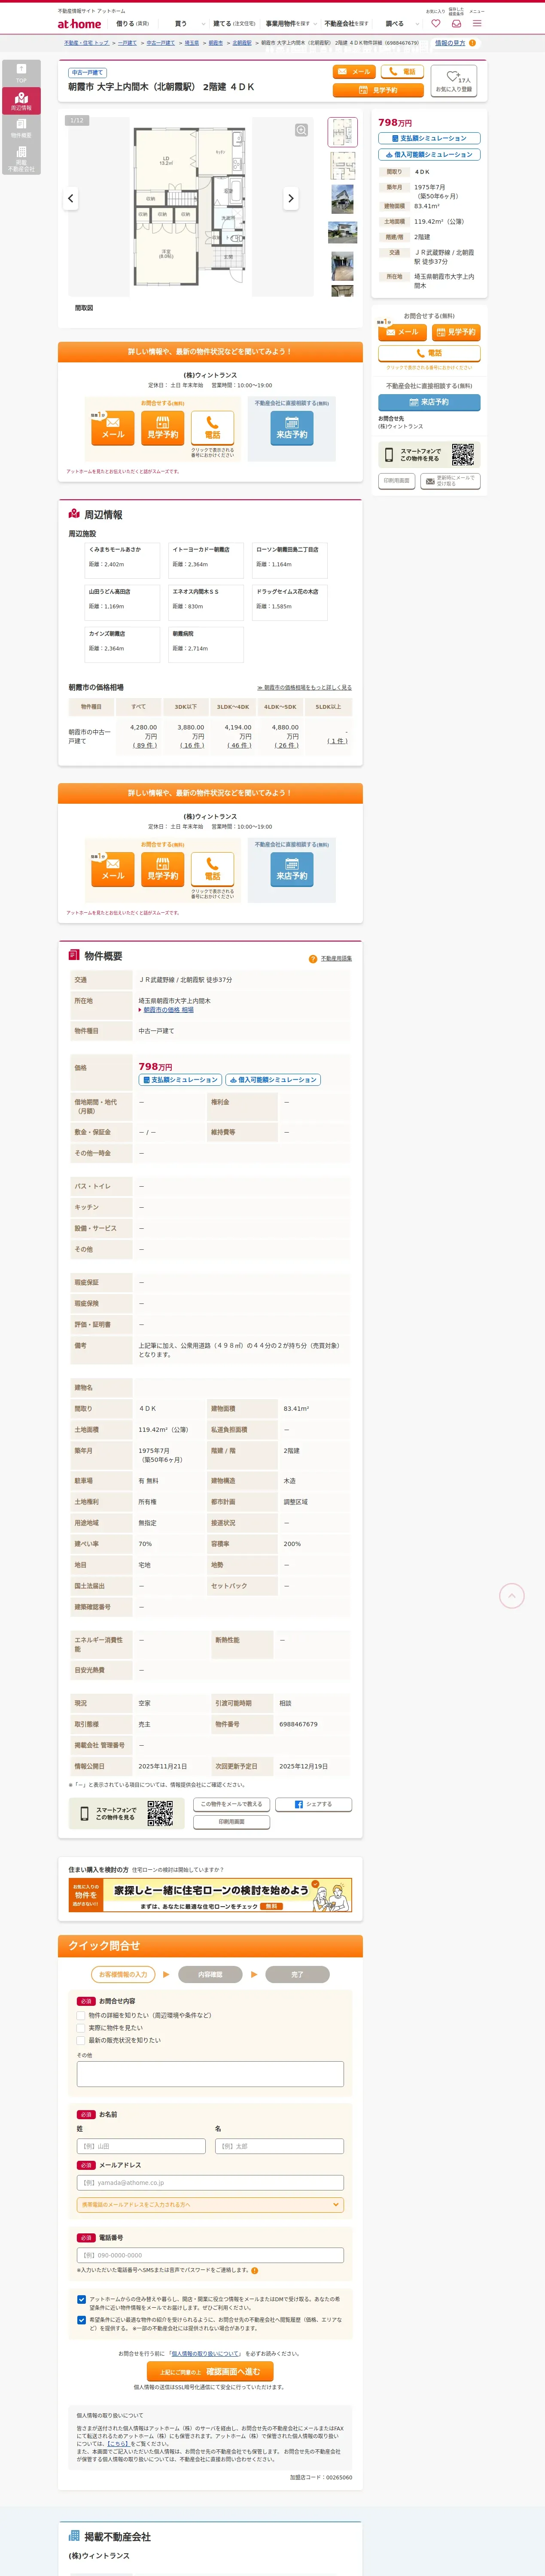This screenshot has width=545, height=2576.
Task: Open 不動産・住宅トップ breadcrumb link
Action: (86, 43)
